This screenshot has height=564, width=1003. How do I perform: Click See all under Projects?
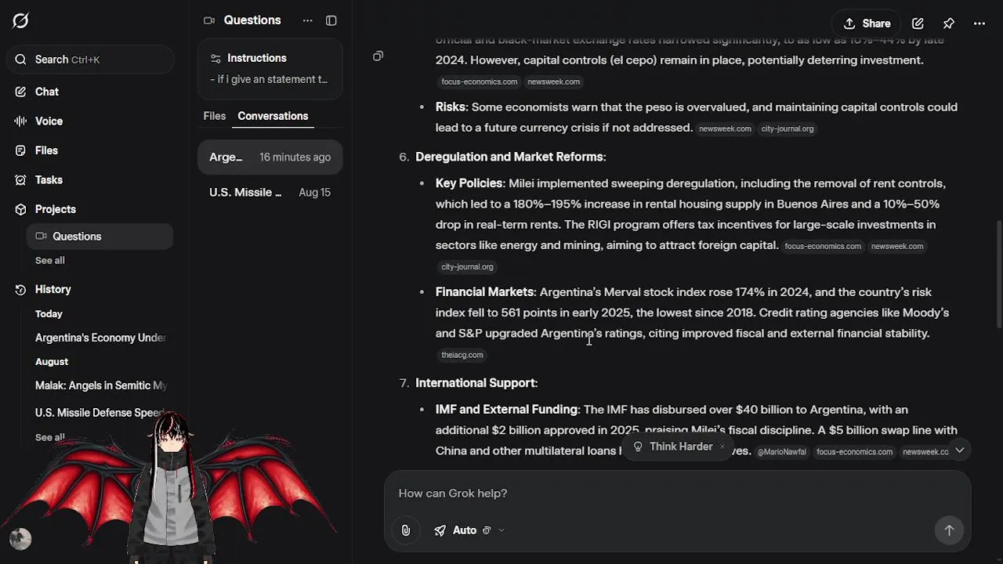point(50,260)
